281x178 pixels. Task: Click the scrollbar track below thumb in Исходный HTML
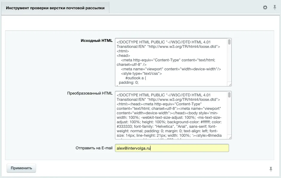click(x=229, y=66)
